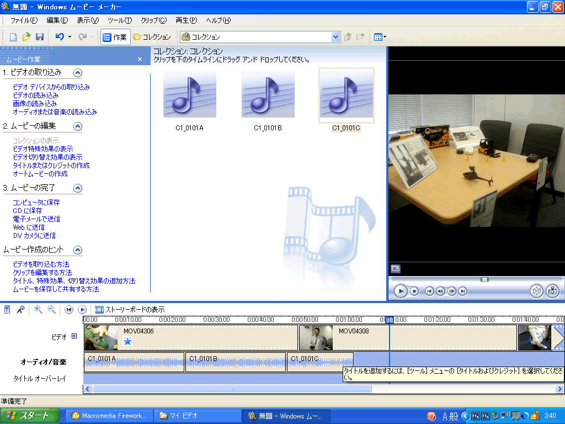
Task: Click the split clip button in preview monitor
Action: tap(536, 291)
